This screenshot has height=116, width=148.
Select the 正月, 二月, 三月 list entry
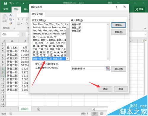pos(49,49)
